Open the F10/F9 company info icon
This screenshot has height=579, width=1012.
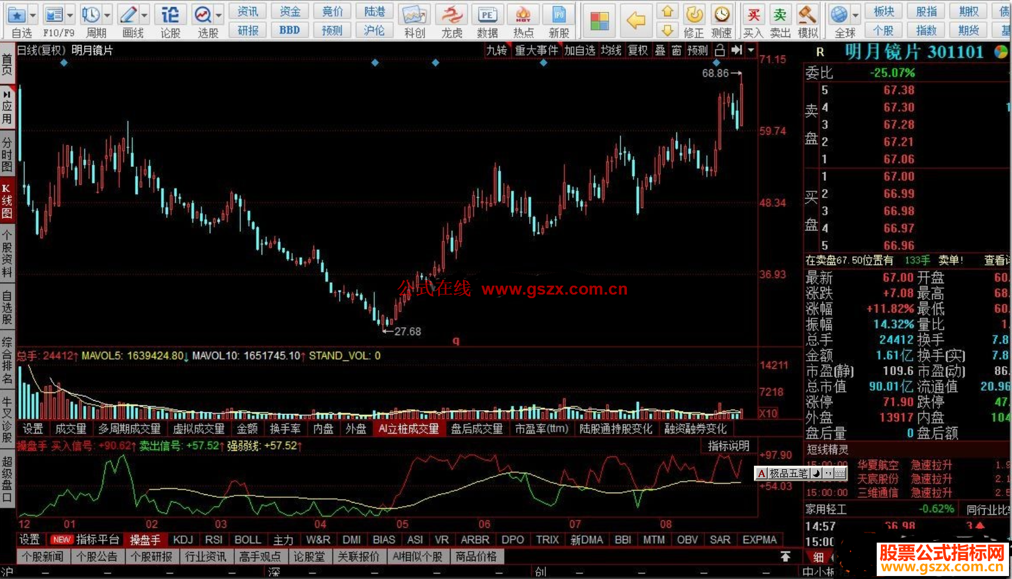click(54, 14)
